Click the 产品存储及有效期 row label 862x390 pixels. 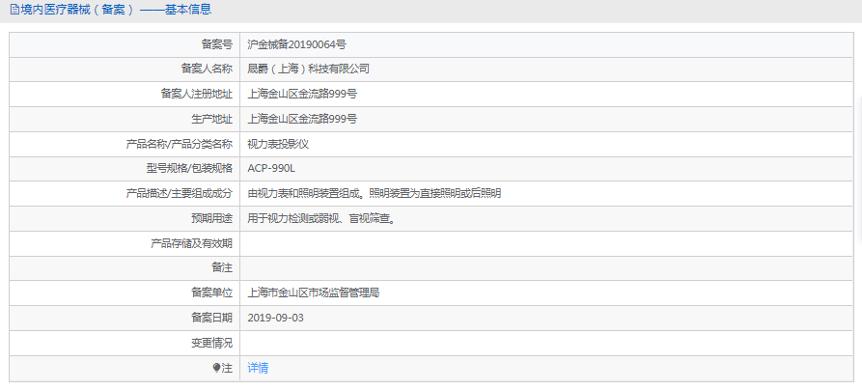pyautogui.click(x=191, y=243)
